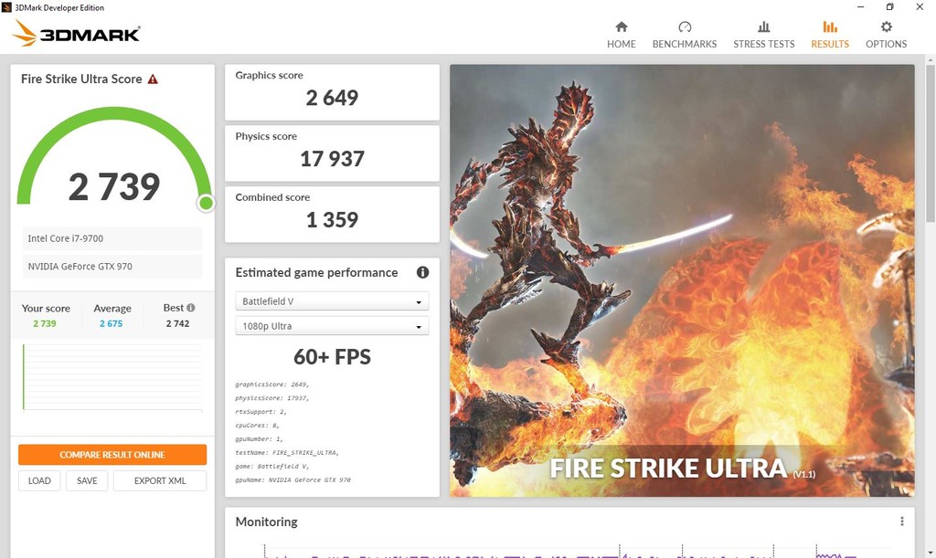Open the HOME tab
Viewport: 936px width, 558px height.
(x=622, y=35)
